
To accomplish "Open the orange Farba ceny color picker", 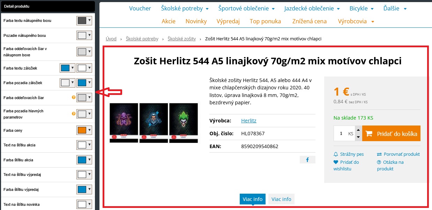I will point(84,130).
